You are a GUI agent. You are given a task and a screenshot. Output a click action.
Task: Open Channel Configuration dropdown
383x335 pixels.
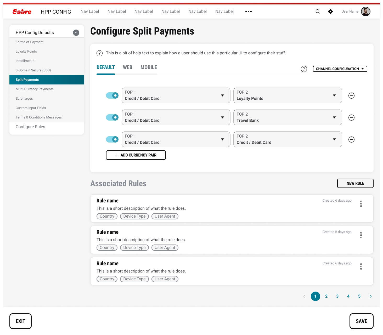340,69
